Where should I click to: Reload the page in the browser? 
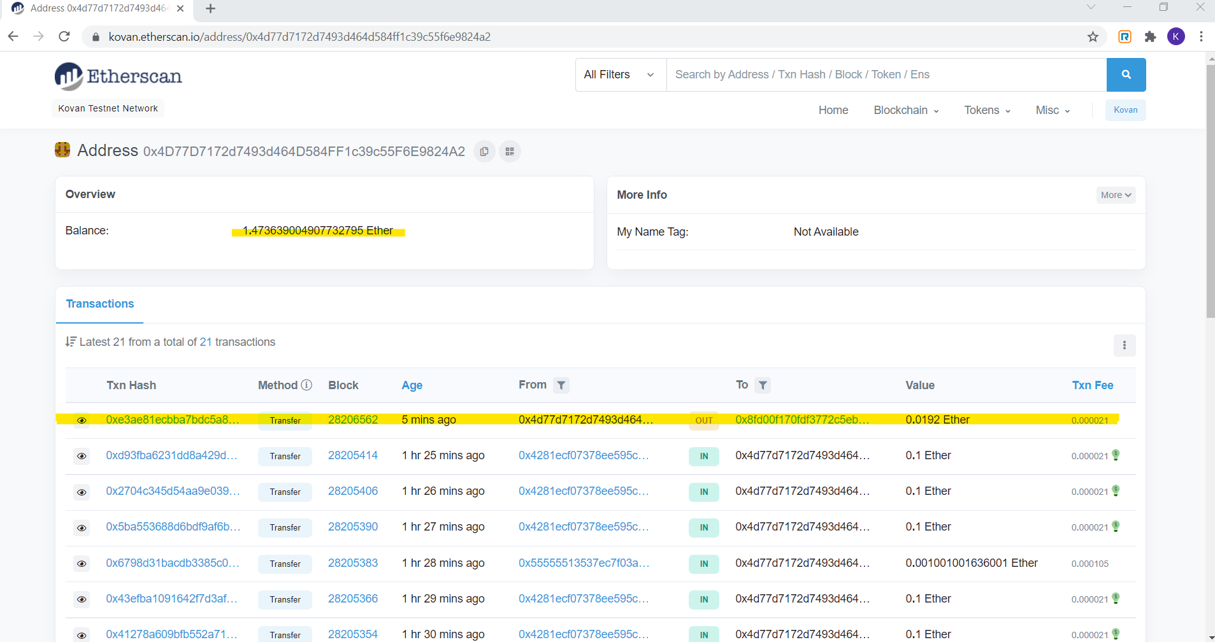coord(64,36)
